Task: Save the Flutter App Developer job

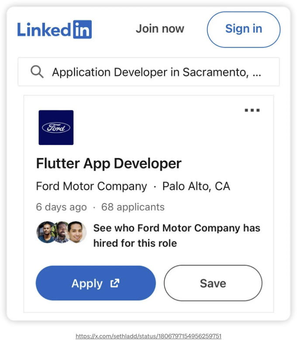Action: point(213,283)
